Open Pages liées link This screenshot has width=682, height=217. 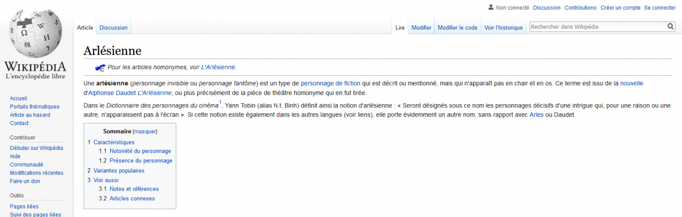point(24,206)
